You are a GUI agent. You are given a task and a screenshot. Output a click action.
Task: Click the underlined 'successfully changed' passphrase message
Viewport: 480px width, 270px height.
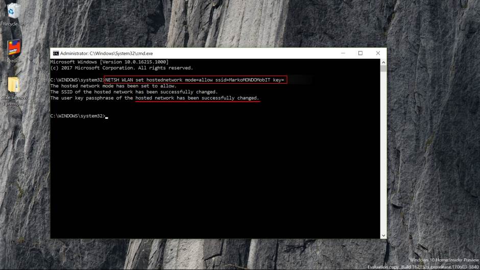click(197, 98)
